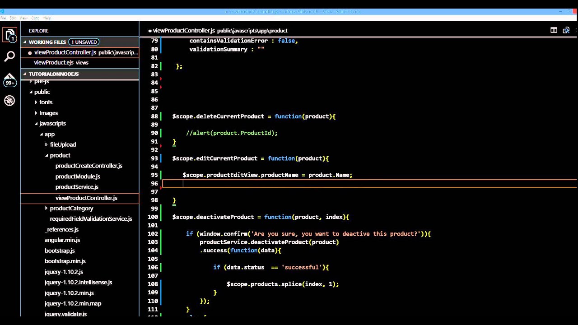578x325 pixels.
Task: Click the VS Code logo in title bar
Action: pos(2,11)
